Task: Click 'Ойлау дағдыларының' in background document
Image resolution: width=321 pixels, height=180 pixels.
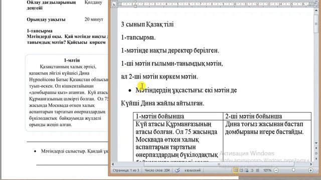Action: coord(51,2)
